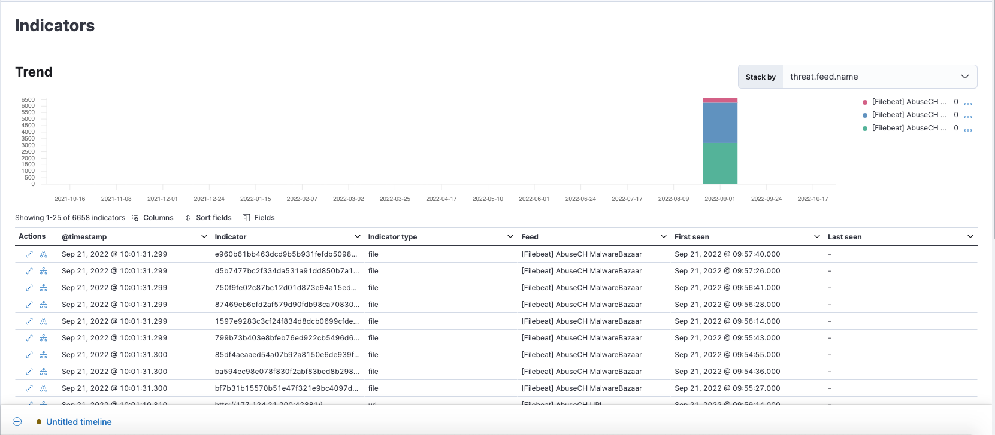Image resolution: width=995 pixels, height=435 pixels.
Task: Open the Columns selector
Action: pos(153,218)
